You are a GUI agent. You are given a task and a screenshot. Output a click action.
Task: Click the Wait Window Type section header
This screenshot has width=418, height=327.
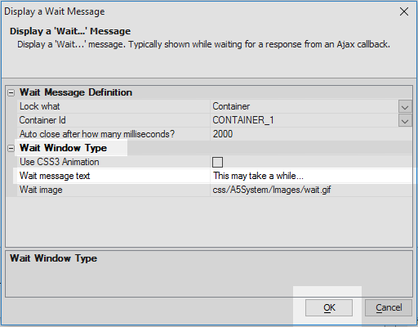[x=63, y=148]
